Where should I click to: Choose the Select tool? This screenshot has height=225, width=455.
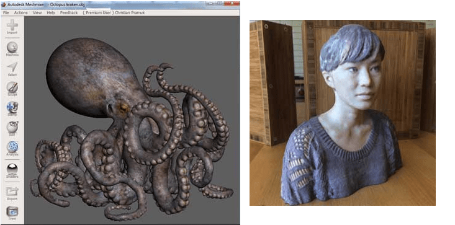coord(12,69)
